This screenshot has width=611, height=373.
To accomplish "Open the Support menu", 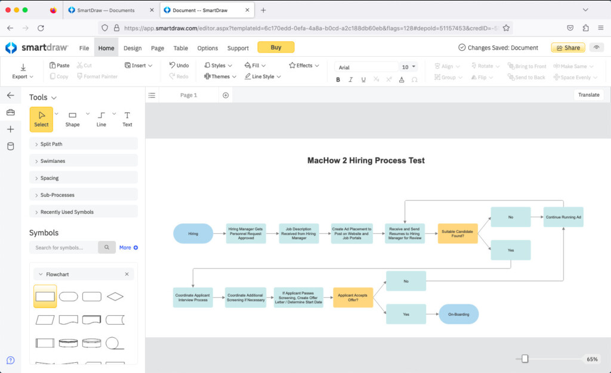I will tap(237, 48).
